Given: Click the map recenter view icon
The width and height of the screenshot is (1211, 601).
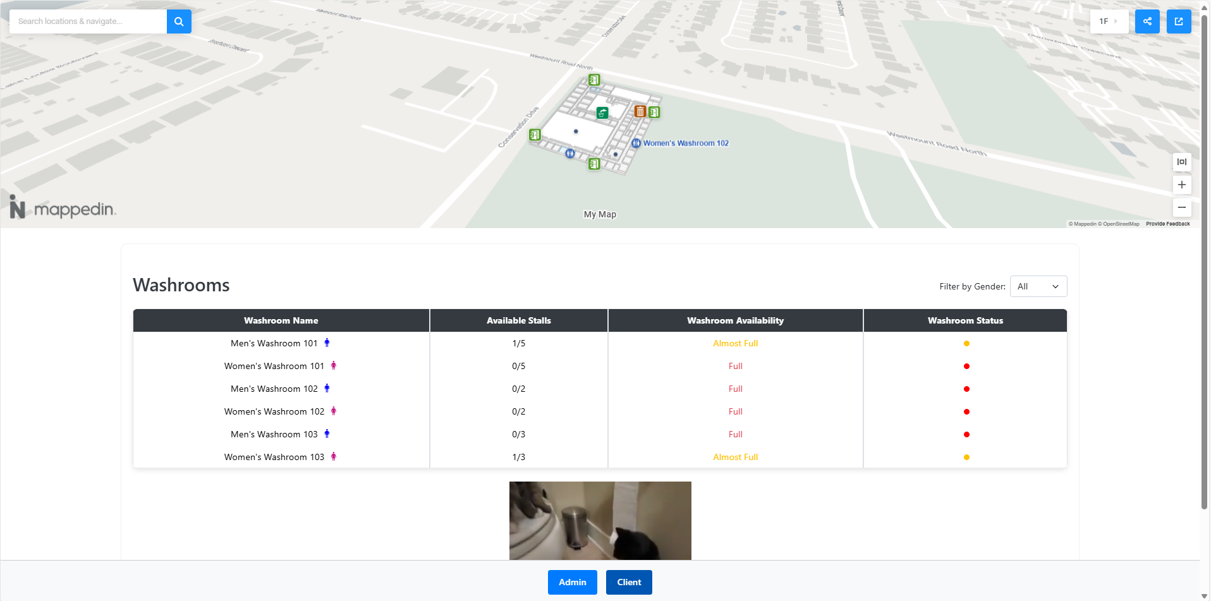Looking at the screenshot, I should coord(1182,162).
